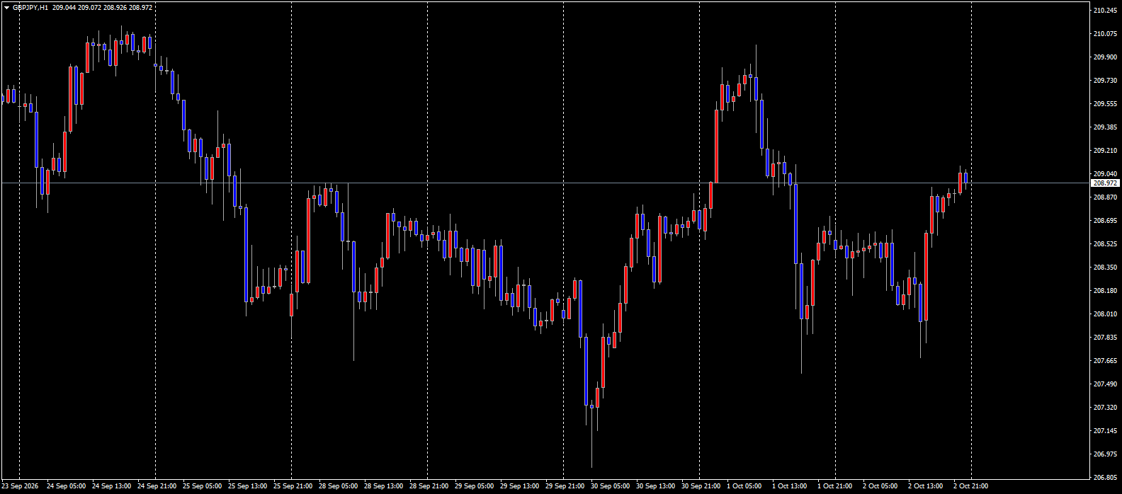Click the 30 Sep 05:00 time label
Viewport: 1122px width, 494px height.
[610, 486]
